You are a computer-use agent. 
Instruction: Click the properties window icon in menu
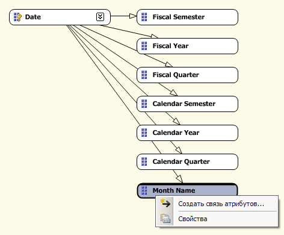pyautogui.click(x=165, y=219)
